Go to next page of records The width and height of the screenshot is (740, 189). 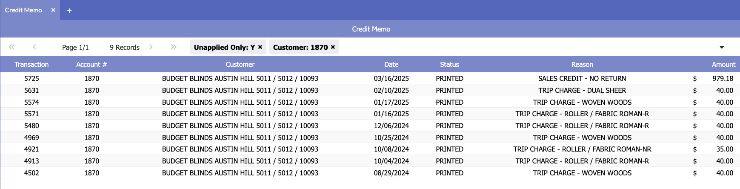point(151,47)
